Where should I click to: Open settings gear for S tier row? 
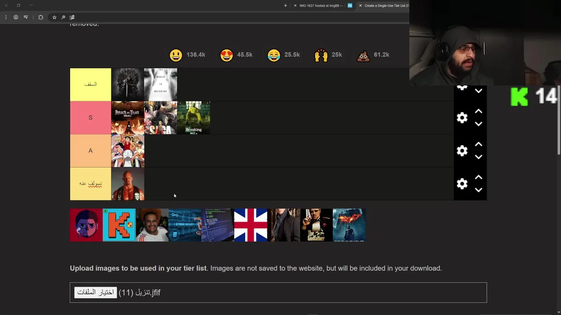tap(462, 118)
